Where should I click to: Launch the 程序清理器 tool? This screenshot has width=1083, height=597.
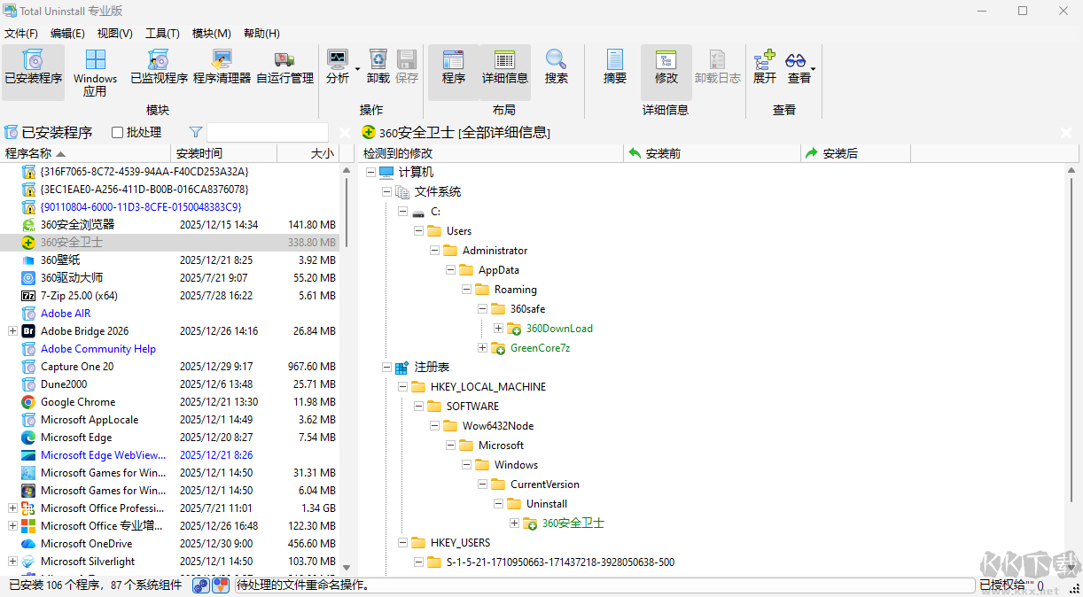point(222,66)
